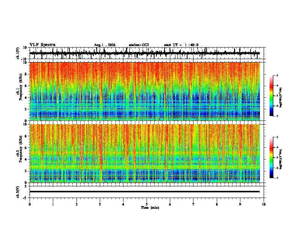The width and height of the screenshot is (297, 229).
Task: Click the time axis tick label '10'
Action: pos(264,204)
